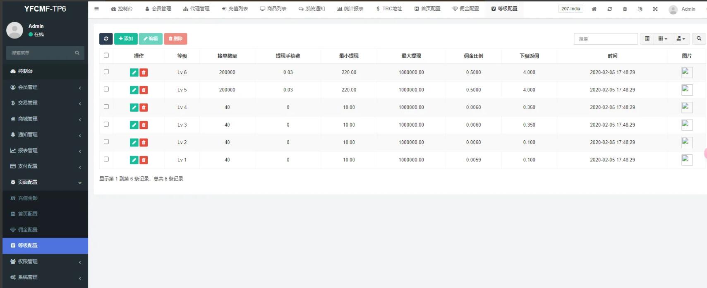The width and height of the screenshot is (707, 288).
Task: Open the columns grid dropdown
Action: 663,38
